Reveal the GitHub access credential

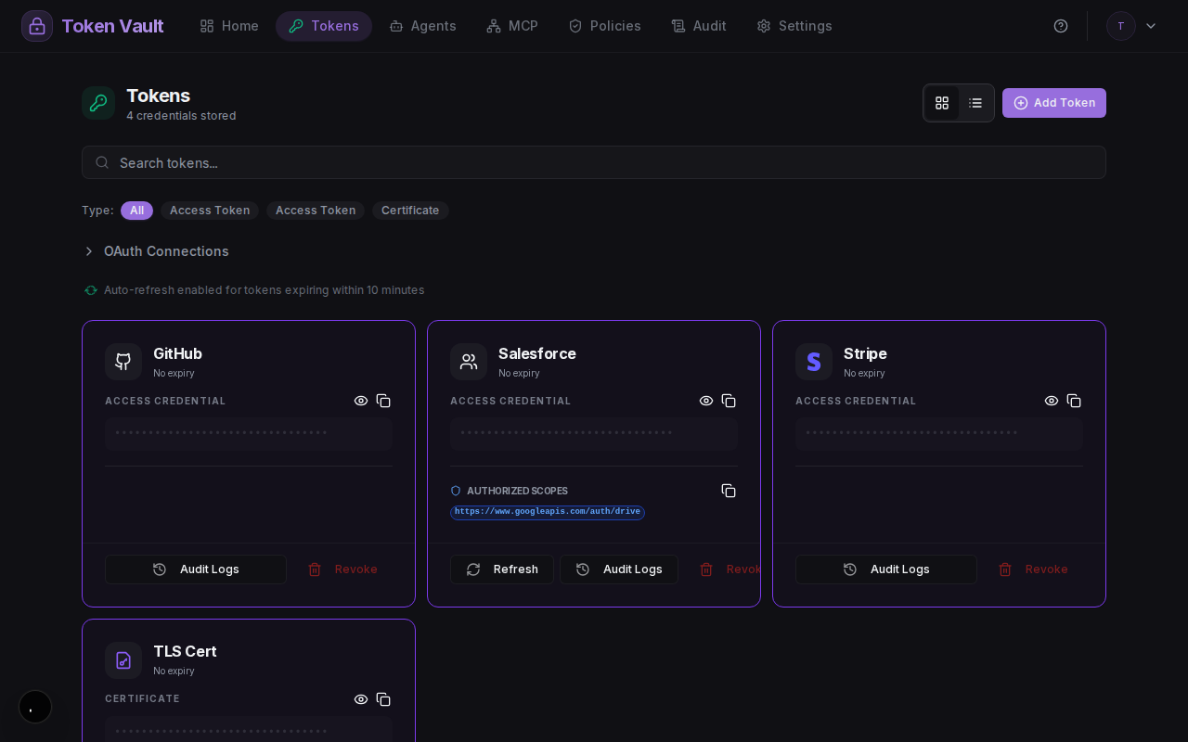361,401
